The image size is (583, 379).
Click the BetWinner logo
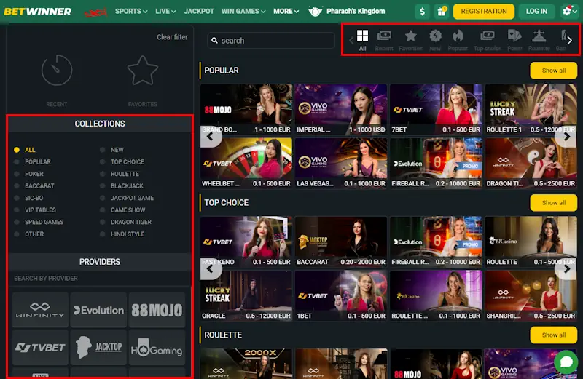pos(38,12)
